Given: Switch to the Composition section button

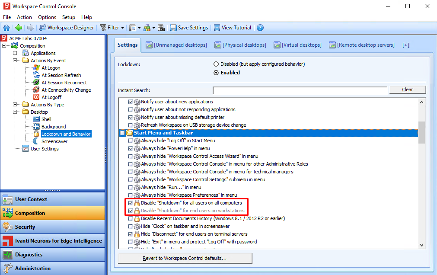Looking at the screenshot, I should (53, 213).
